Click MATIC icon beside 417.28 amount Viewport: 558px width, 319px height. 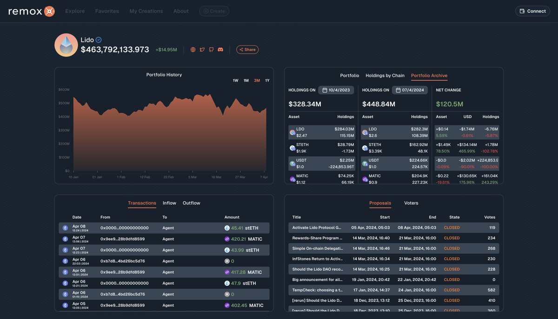pyautogui.click(x=227, y=272)
